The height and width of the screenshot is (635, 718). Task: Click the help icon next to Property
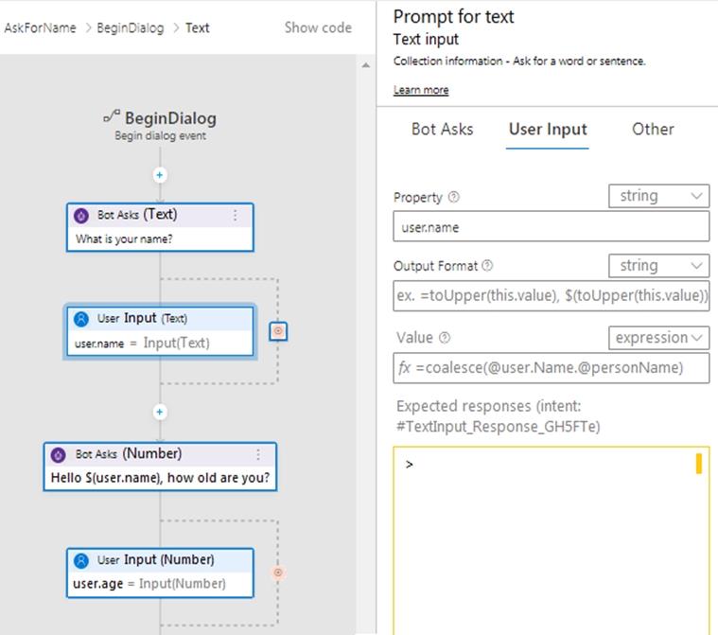pyautogui.click(x=454, y=198)
